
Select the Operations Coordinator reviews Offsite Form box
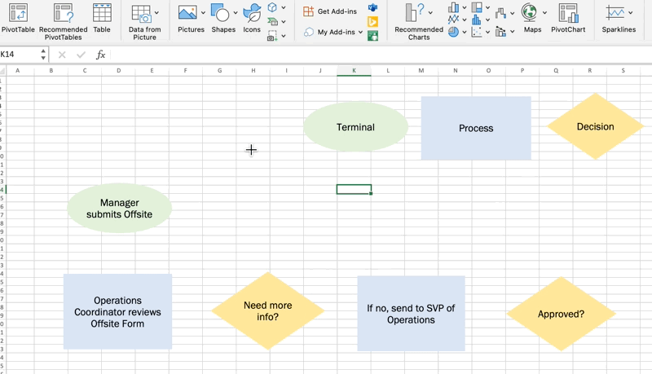117,311
